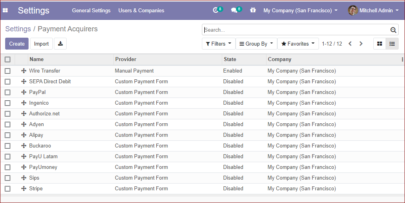This screenshot has height=203, width=405.
Task: Open the activities clock icon
Action: 215,10
